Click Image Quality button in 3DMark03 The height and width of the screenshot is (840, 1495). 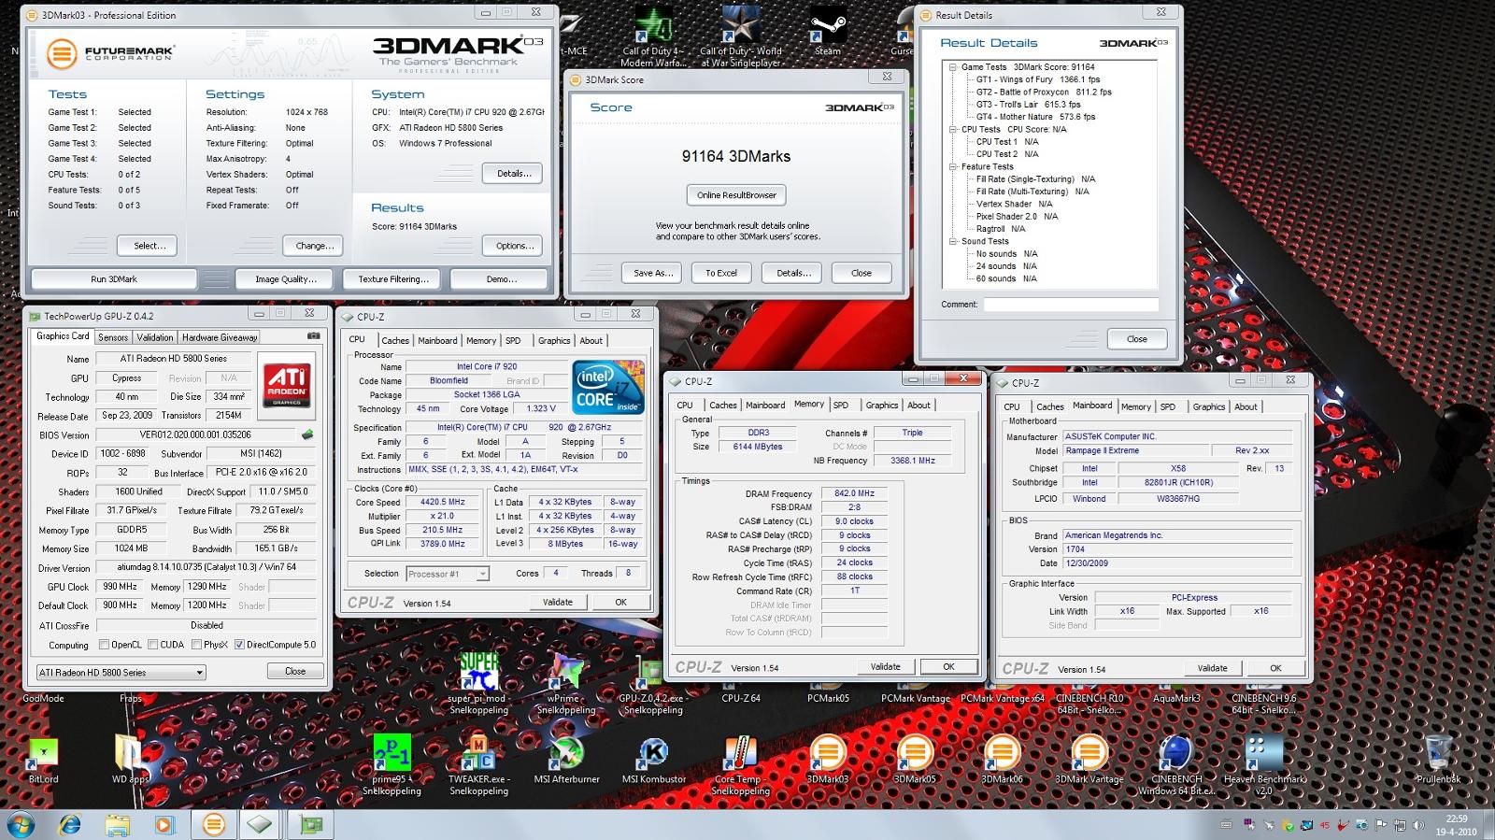tap(286, 278)
